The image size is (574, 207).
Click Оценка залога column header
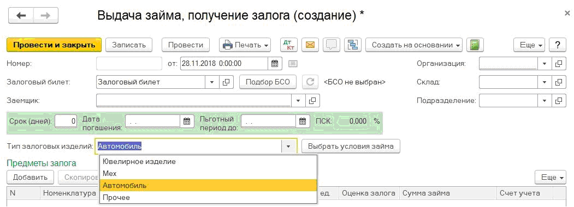pyautogui.click(x=369, y=193)
